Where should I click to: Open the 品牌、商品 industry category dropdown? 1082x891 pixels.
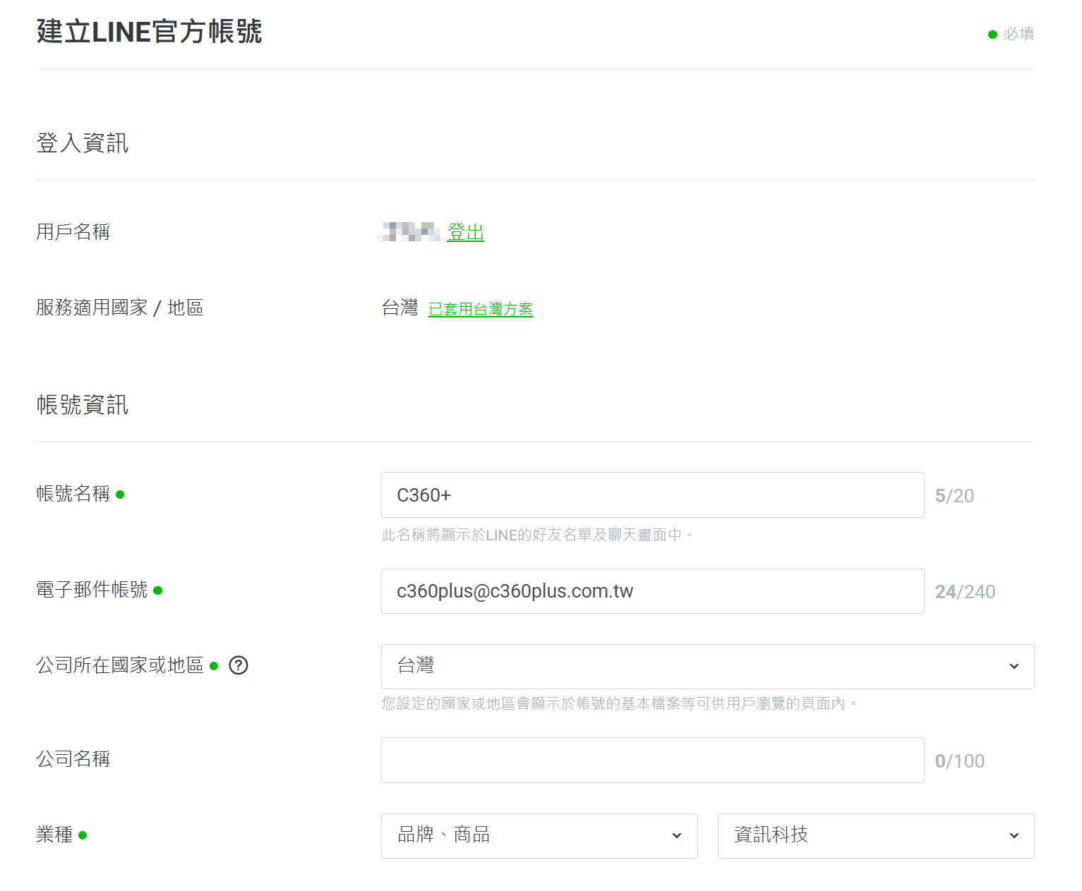click(x=539, y=836)
